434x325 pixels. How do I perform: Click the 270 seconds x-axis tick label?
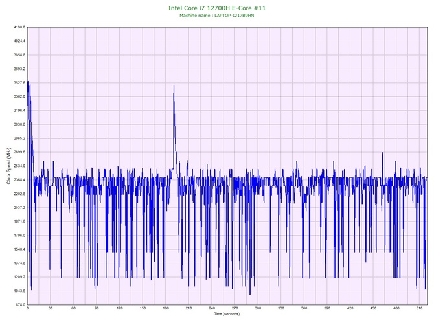coord(234,308)
